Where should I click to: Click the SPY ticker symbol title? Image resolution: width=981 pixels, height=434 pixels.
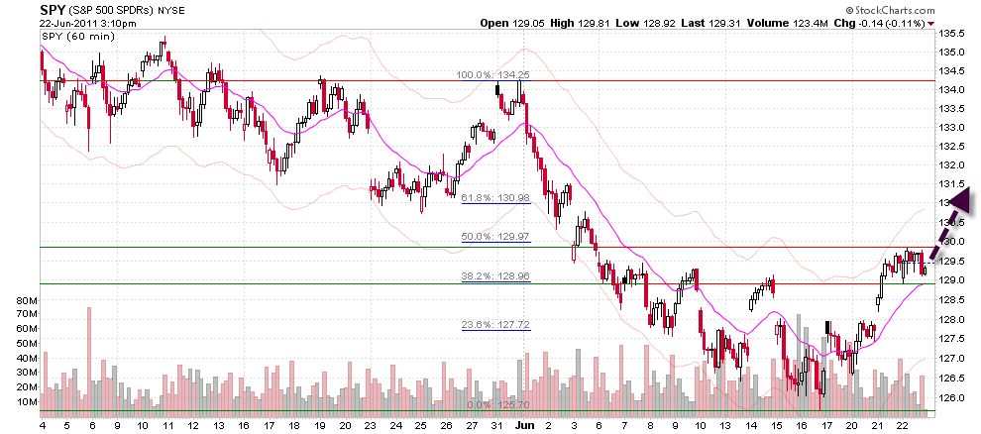[52, 10]
